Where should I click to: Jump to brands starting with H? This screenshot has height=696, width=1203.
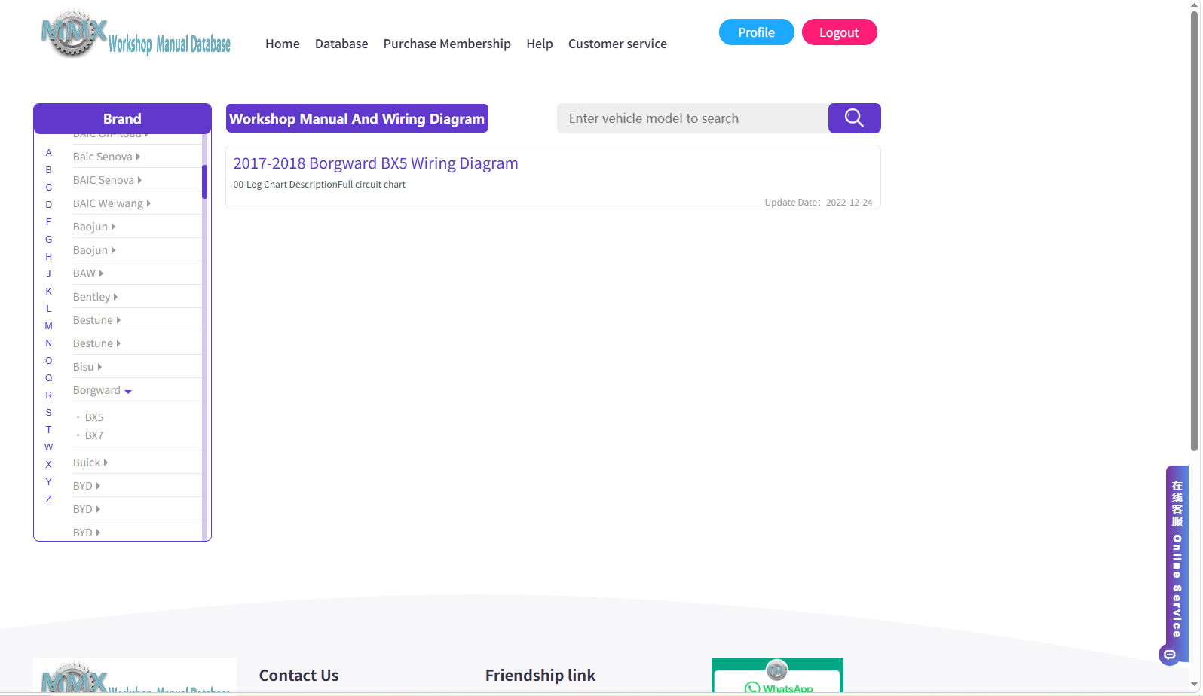point(49,257)
